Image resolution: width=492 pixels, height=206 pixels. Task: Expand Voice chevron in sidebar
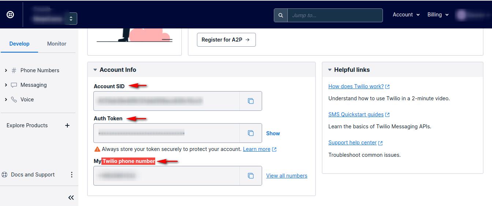(x=6, y=100)
